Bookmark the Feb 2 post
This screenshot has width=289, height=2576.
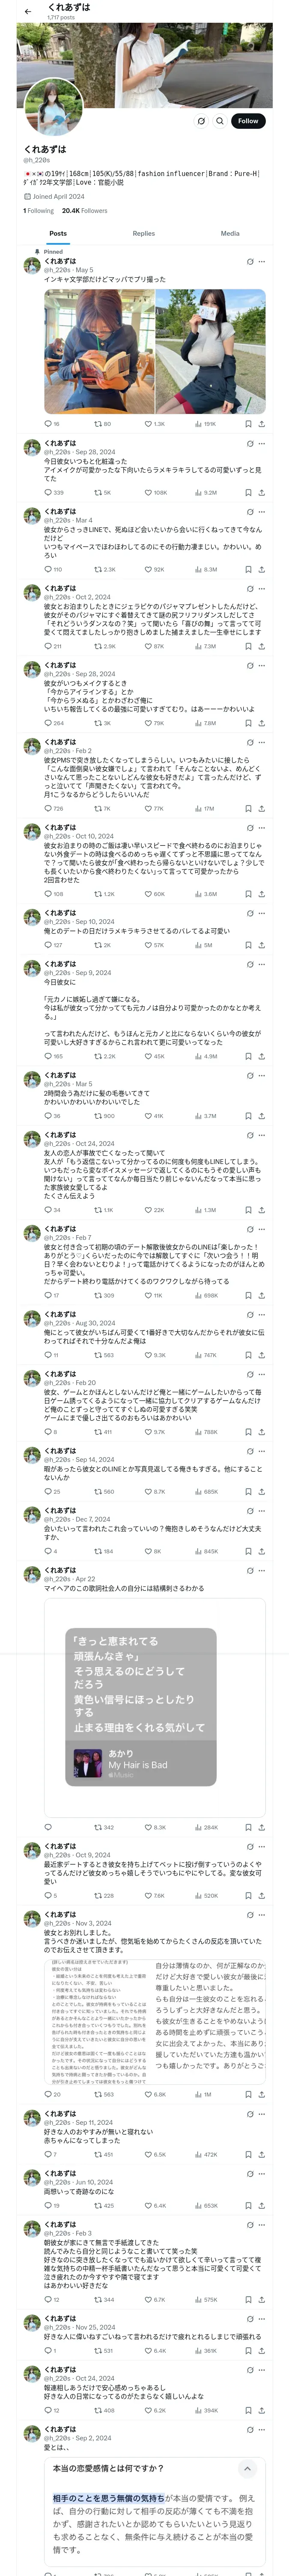coord(248,808)
